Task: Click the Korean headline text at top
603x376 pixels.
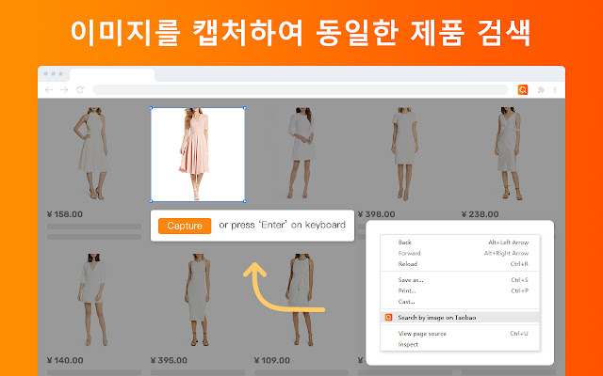Action: [301, 33]
